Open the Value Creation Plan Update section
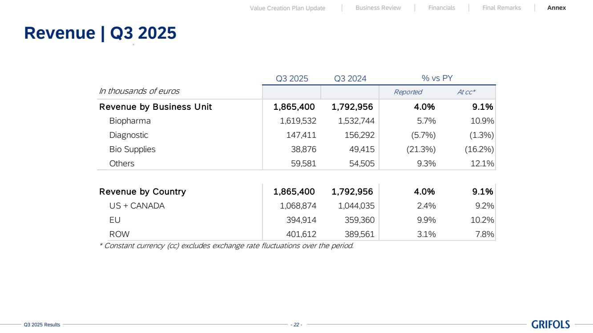Screen dimensions: 593x333 [287, 8]
